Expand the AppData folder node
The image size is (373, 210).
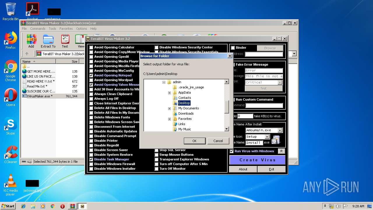click(x=170, y=93)
